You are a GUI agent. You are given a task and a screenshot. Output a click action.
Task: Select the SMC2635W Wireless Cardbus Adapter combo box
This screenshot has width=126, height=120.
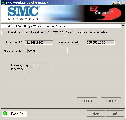[63, 26]
